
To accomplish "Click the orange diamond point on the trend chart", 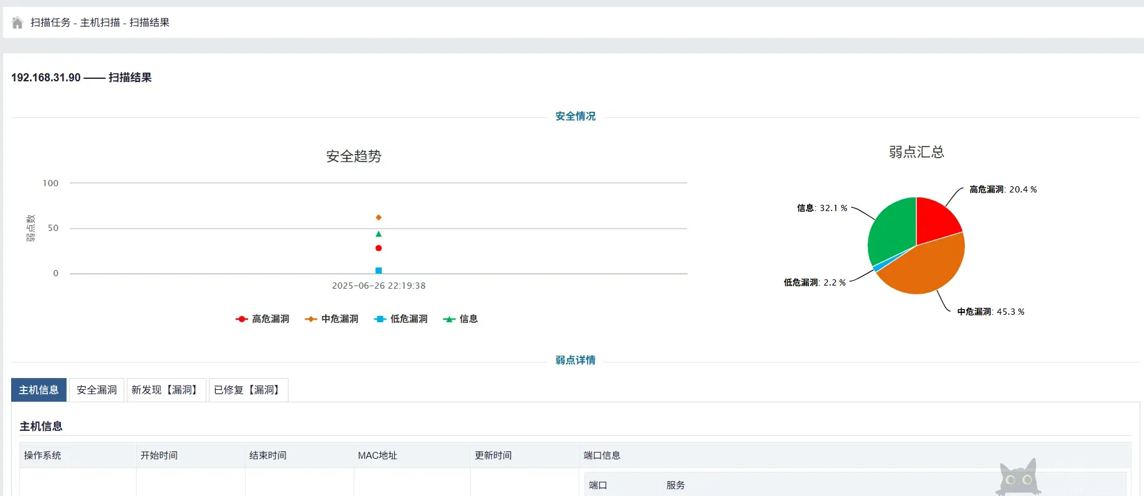I will coord(379,217).
